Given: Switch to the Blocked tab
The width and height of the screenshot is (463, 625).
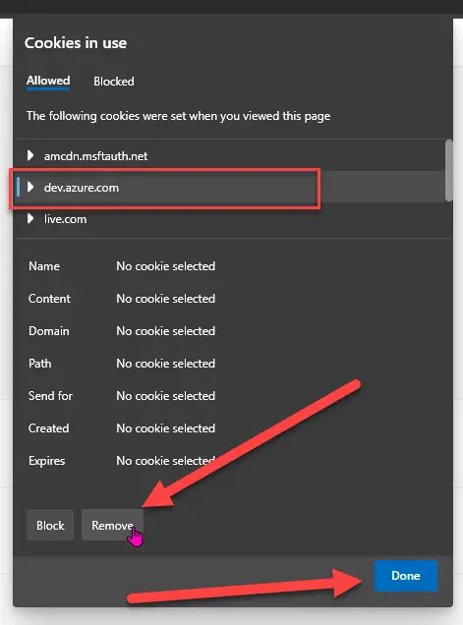Looking at the screenshot, I should click(114, 82).
